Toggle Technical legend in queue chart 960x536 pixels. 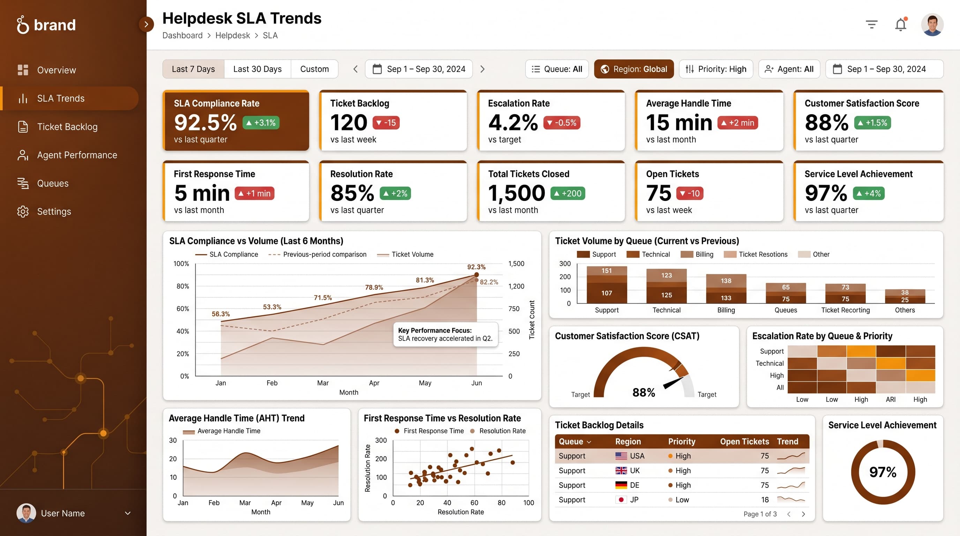click(648, 254)
